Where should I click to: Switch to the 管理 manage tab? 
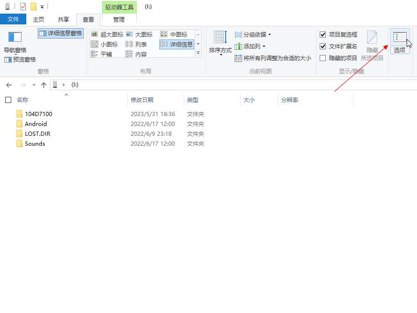119,19
